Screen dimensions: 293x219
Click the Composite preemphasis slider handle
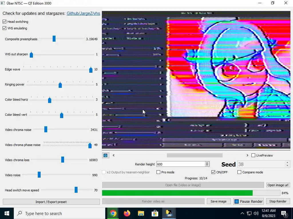pos(54,39)
